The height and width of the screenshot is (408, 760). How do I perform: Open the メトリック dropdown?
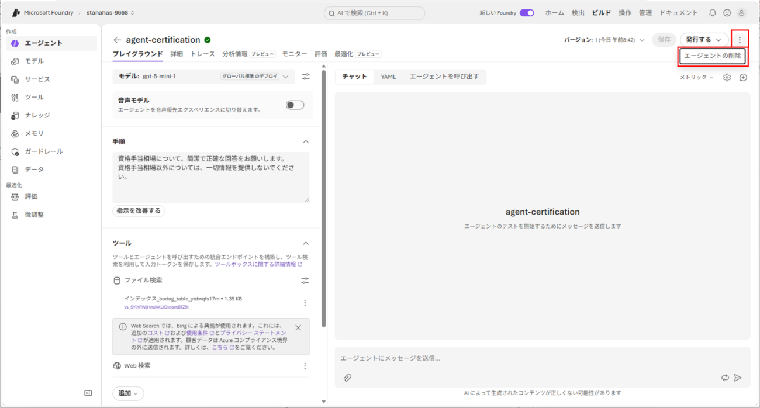tap(696, 77)
